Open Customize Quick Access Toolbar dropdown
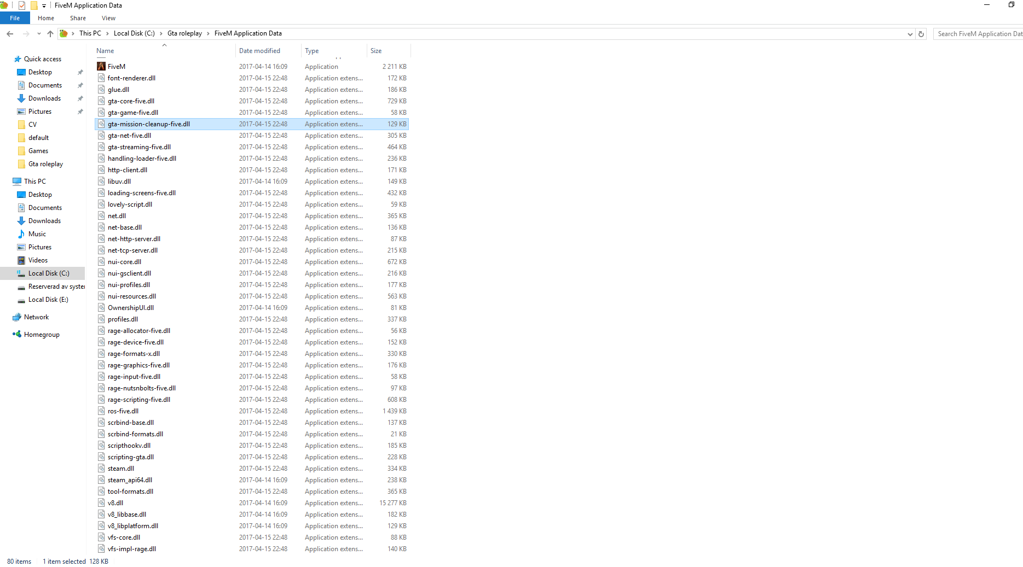This screenshot has width=1023, height=567. pyautogui.click(x=44, y=5)
